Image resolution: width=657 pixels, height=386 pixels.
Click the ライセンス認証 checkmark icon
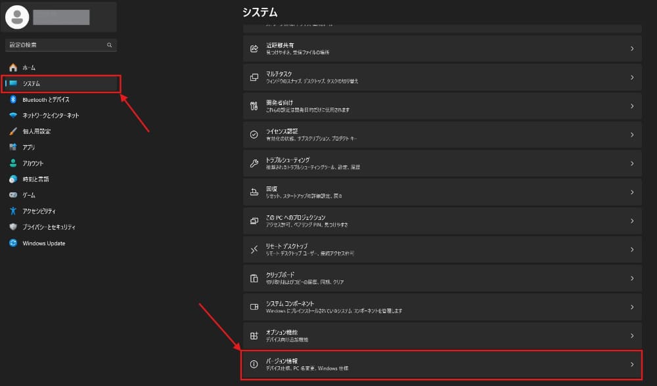coord(254,134)
